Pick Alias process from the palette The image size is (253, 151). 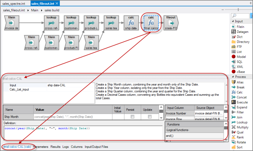[x=238, y=82]
